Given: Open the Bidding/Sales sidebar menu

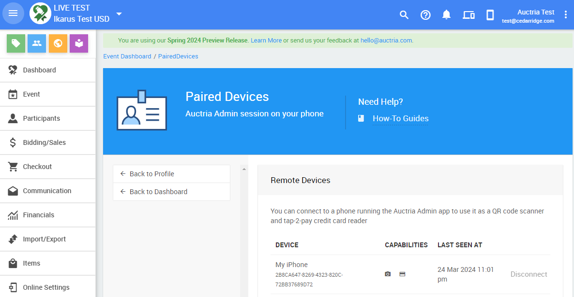Looking at the screenshot, I should [x=44, y=142].
